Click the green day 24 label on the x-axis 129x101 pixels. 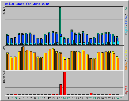tap(94, 98)
